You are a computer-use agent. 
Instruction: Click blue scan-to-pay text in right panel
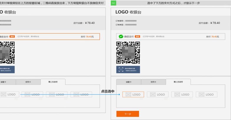pyautogui.click(x=130, y=70)
